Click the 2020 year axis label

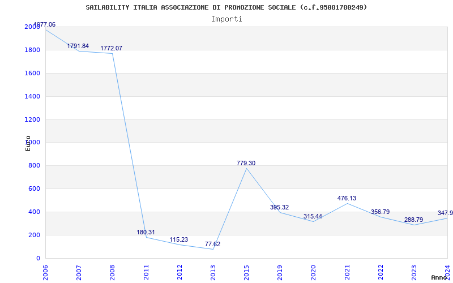coord(314,273)
